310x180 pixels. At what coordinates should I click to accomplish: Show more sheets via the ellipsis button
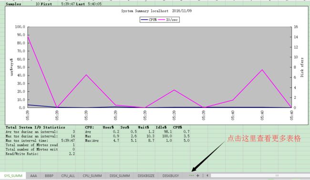pyautogui.click(x=191, y=175)
